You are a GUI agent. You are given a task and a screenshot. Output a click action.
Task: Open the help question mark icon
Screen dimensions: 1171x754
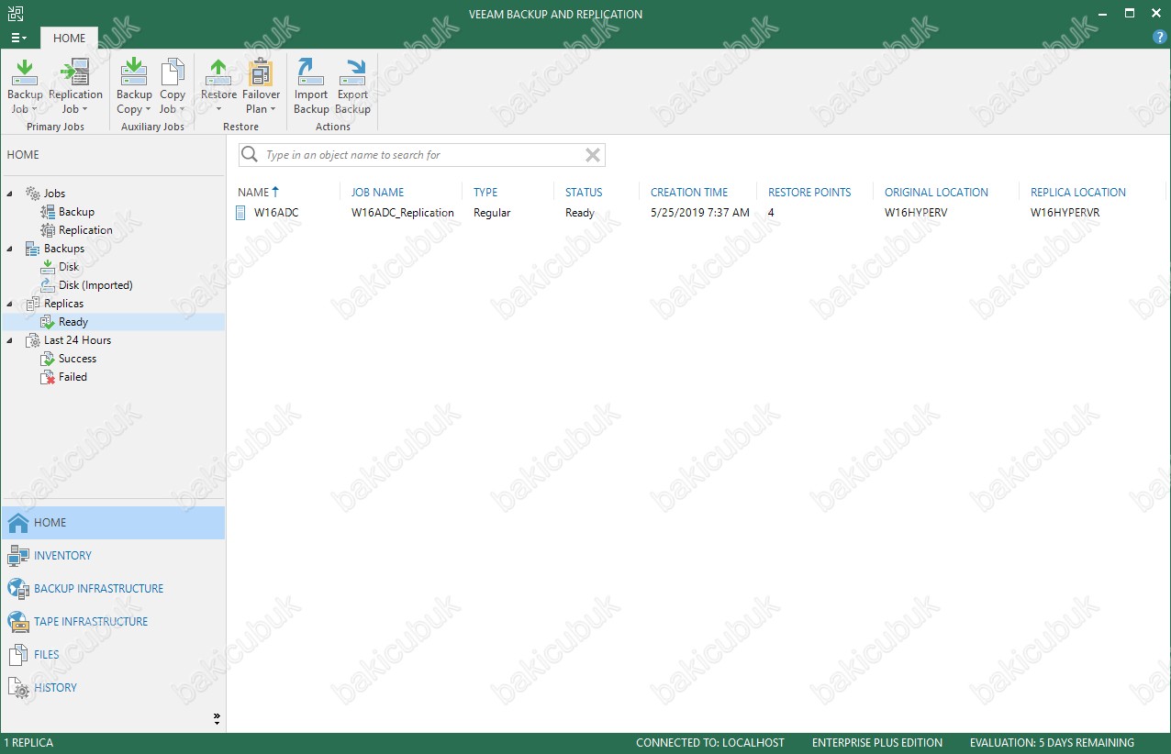tap(1159, 38)
